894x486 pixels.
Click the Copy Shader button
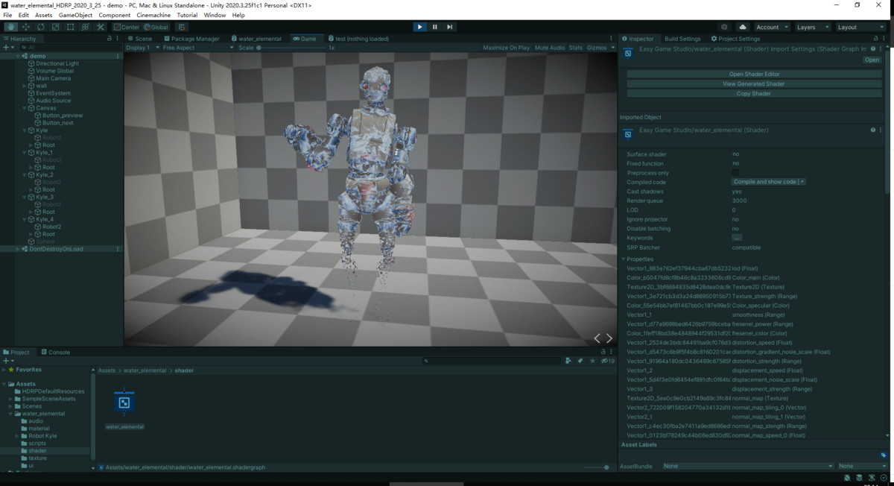coord(754,94)
